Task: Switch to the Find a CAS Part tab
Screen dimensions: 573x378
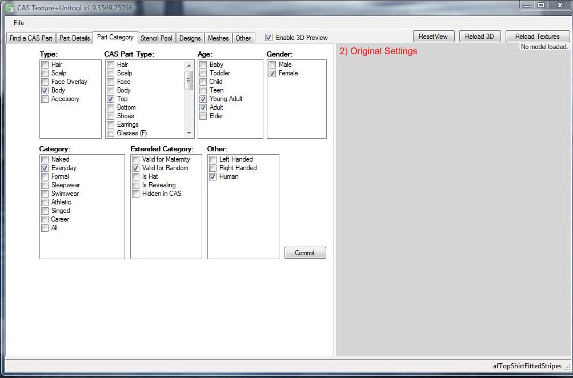Action: pyautogui.click(x=31, y=38)
